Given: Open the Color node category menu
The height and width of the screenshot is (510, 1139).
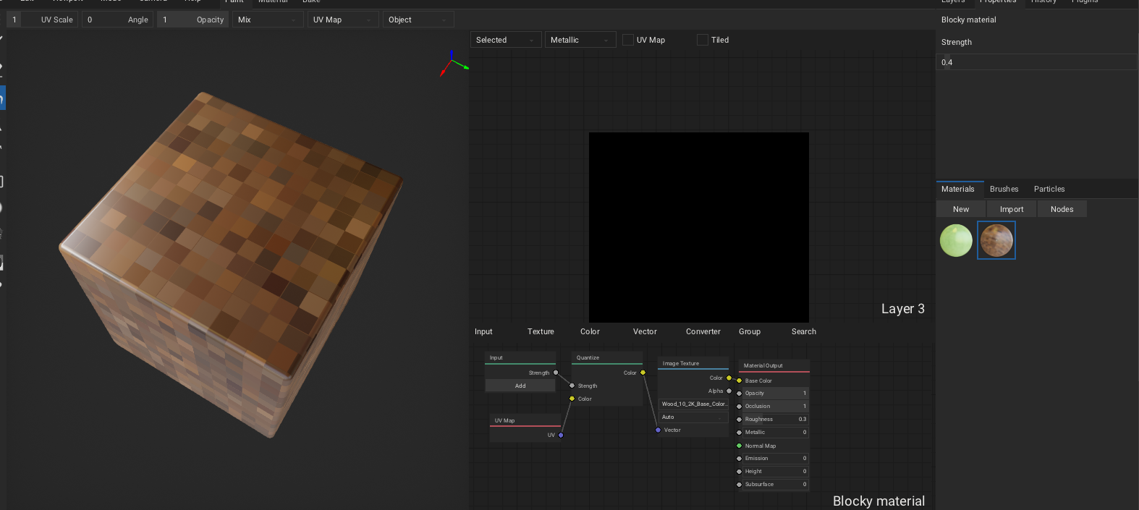Looking at the screenshot, I should click(590, 331).
